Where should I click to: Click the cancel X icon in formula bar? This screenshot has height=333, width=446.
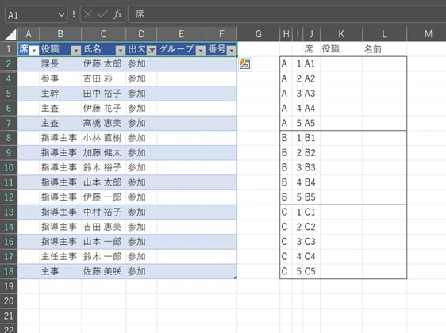point(88,14)
